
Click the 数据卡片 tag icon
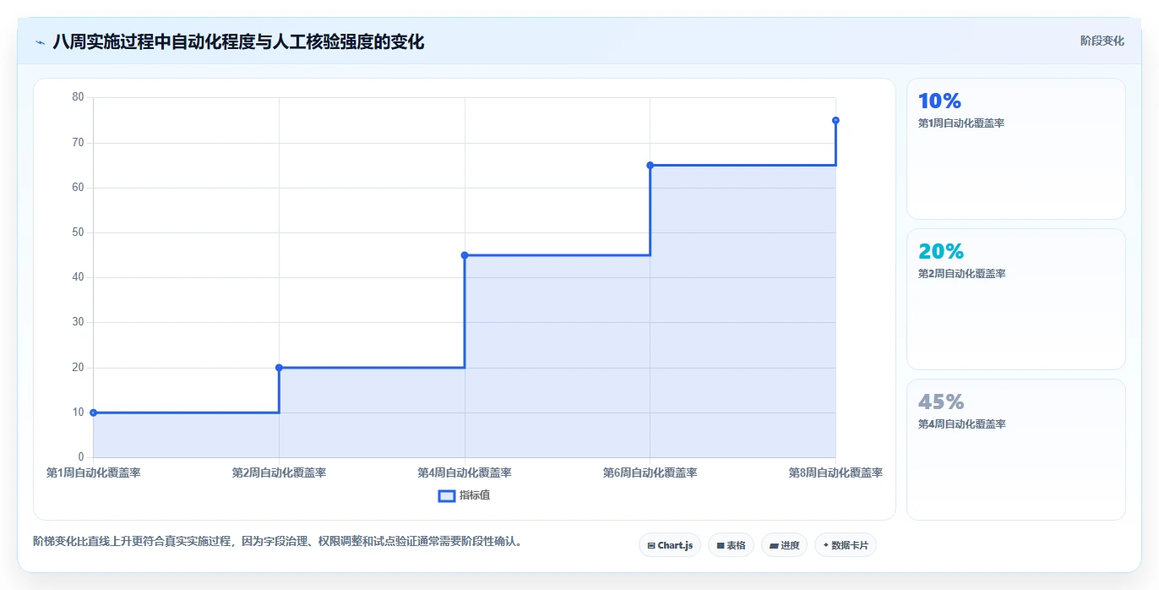pos(826,546)
